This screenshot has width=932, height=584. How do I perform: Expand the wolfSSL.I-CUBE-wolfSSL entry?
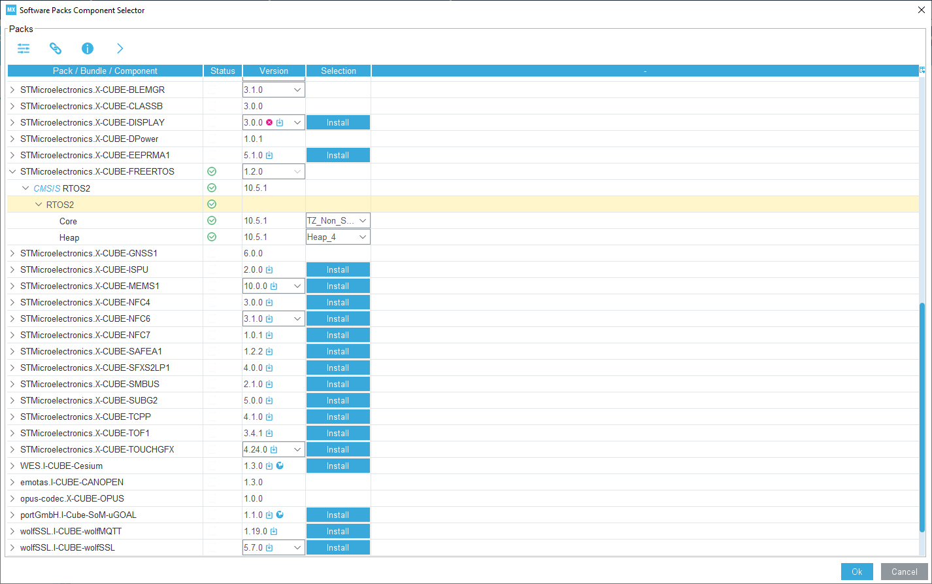point(12,547)
